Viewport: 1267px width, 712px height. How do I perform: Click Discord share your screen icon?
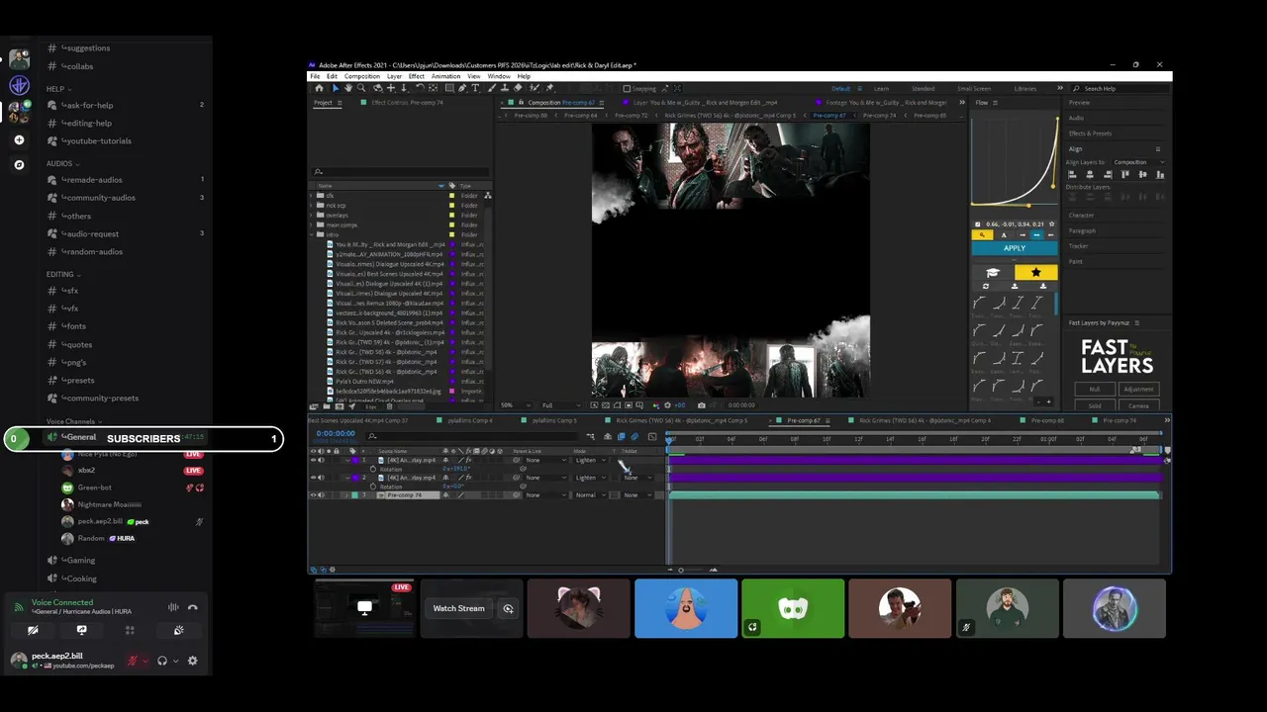click(81, 630)
